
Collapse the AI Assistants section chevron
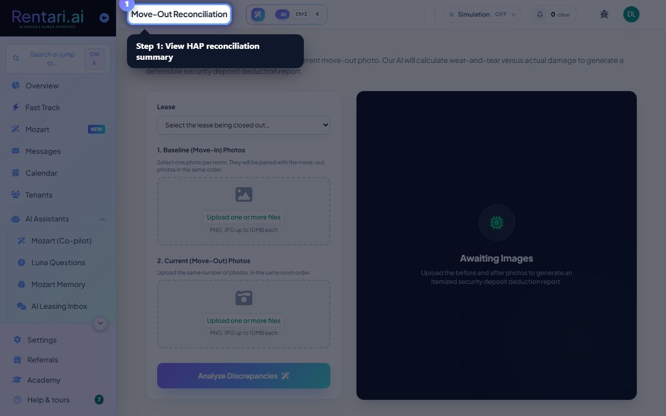pos(103,219)
